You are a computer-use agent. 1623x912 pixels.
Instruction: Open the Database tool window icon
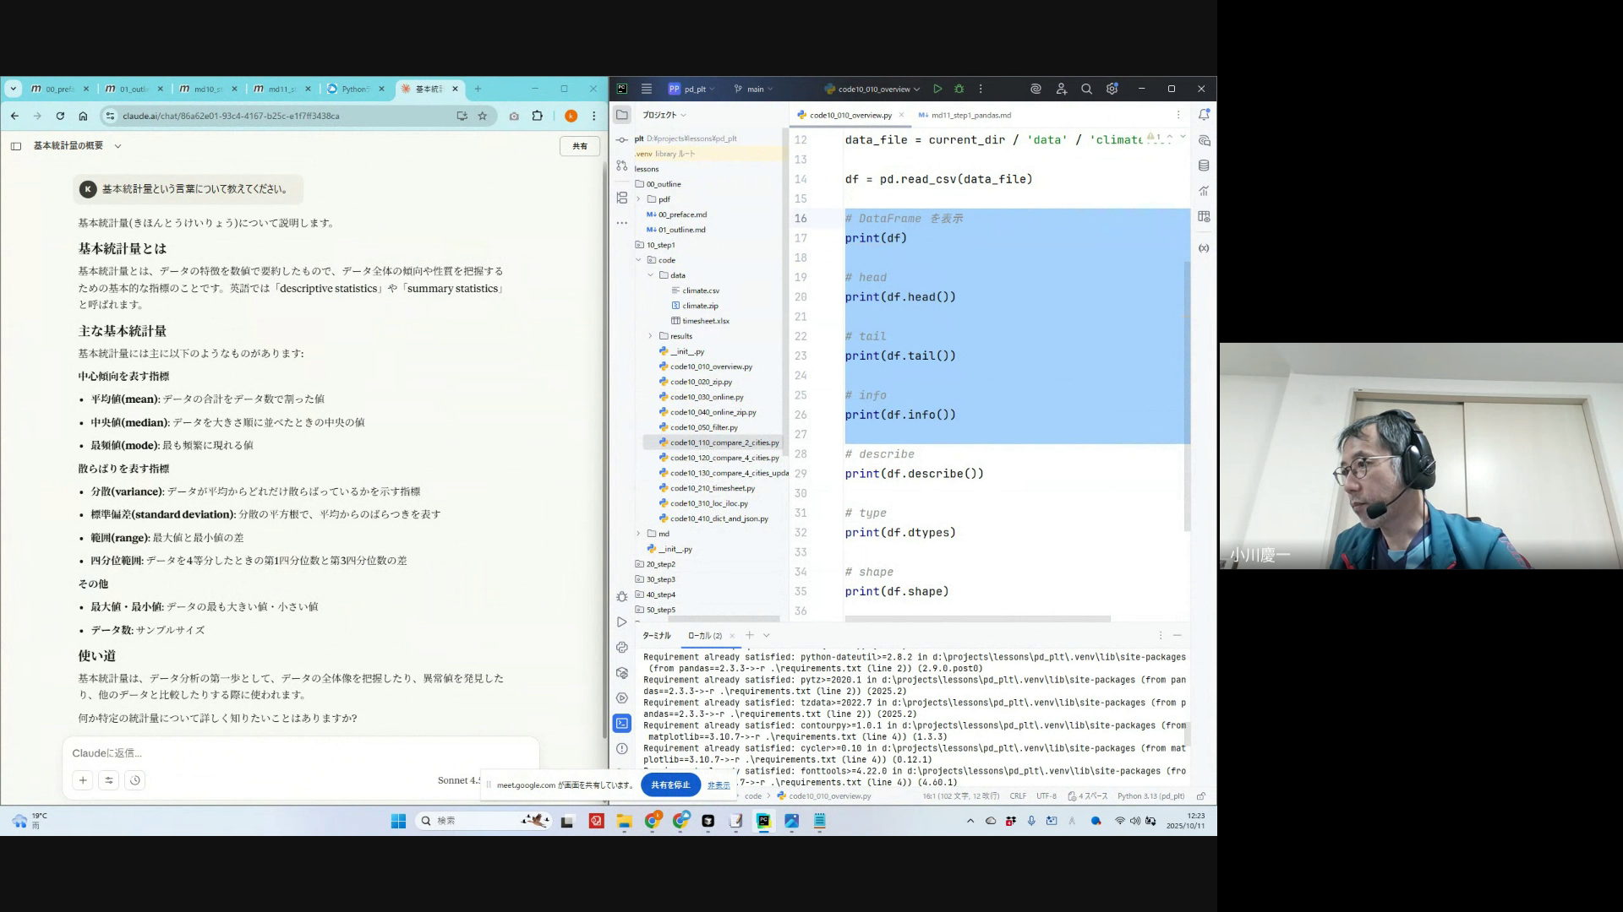click(x=1204, y=166)
